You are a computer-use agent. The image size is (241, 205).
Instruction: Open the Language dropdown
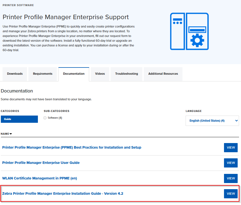(212, 121)
